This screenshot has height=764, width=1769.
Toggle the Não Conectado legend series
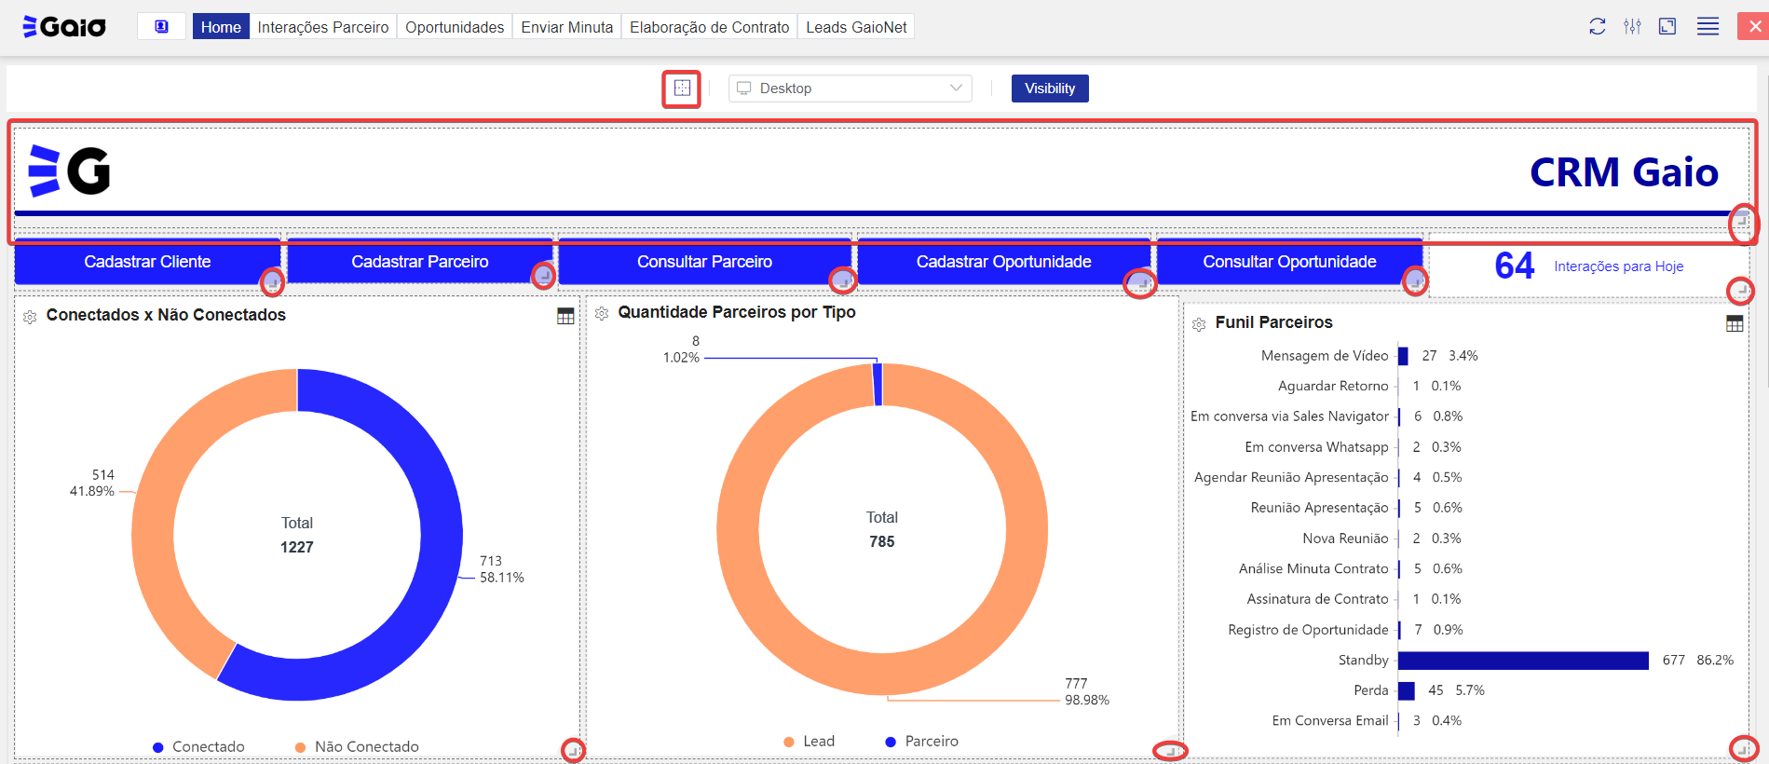[x=357, y=746]
